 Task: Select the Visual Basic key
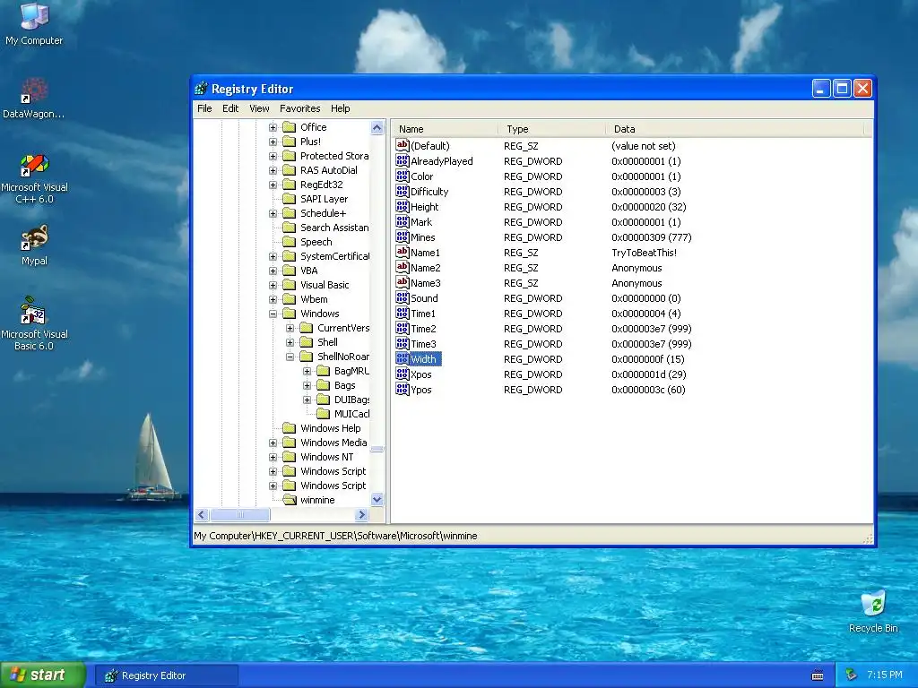(x=325, y=285)
